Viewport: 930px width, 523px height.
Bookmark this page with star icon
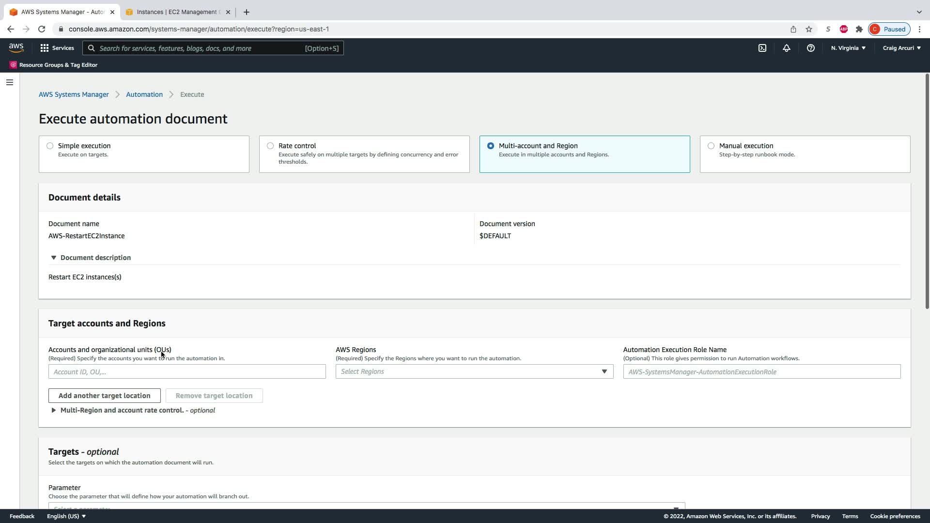[x=809, y=29]
